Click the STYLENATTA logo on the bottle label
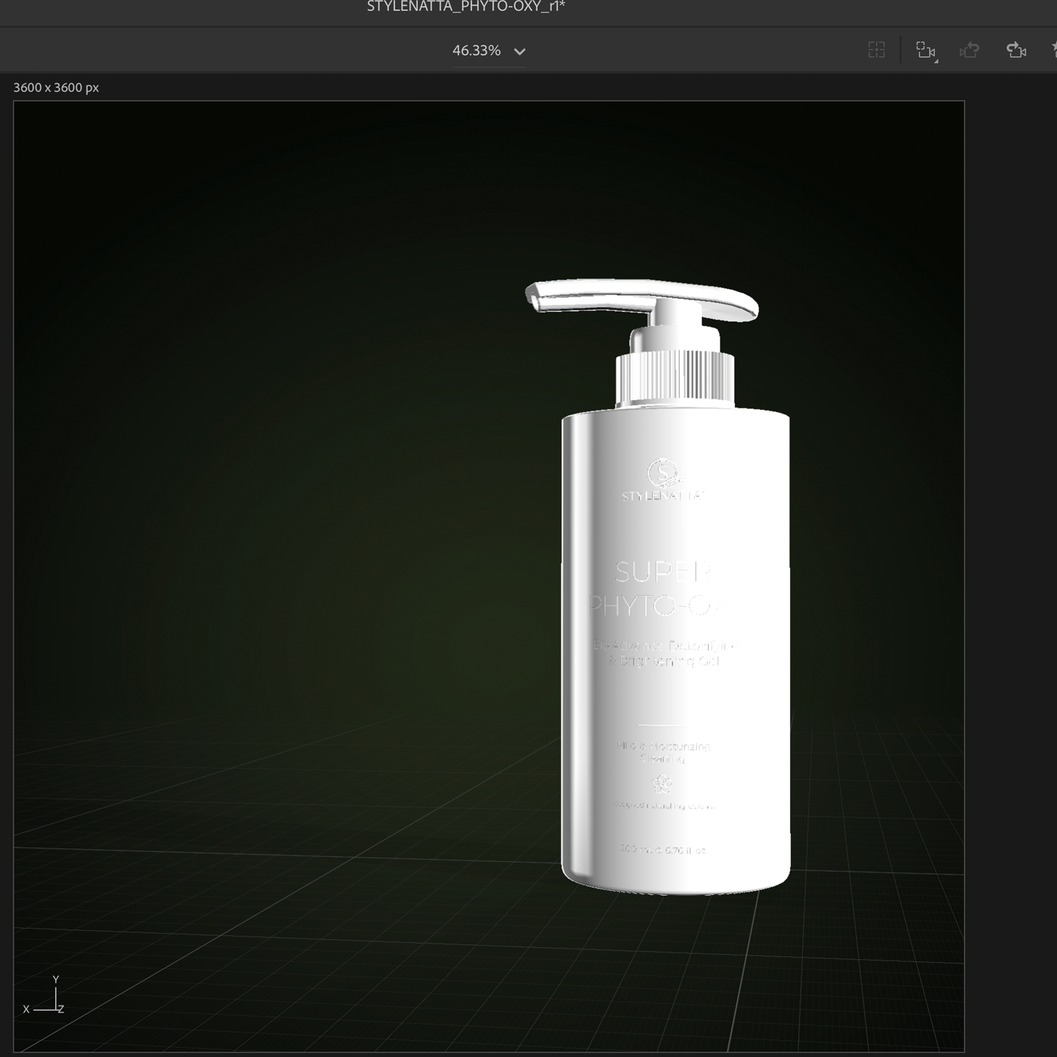 coord(663,481)
